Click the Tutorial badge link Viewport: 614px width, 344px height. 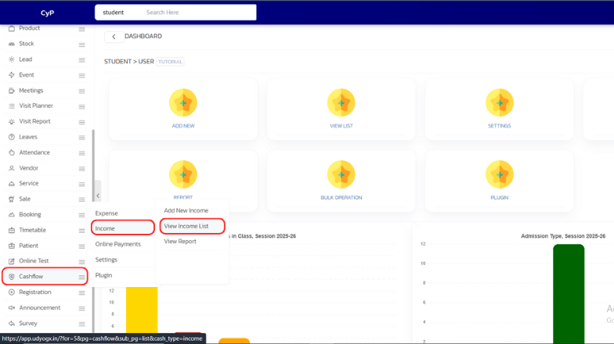pos(170,61)
